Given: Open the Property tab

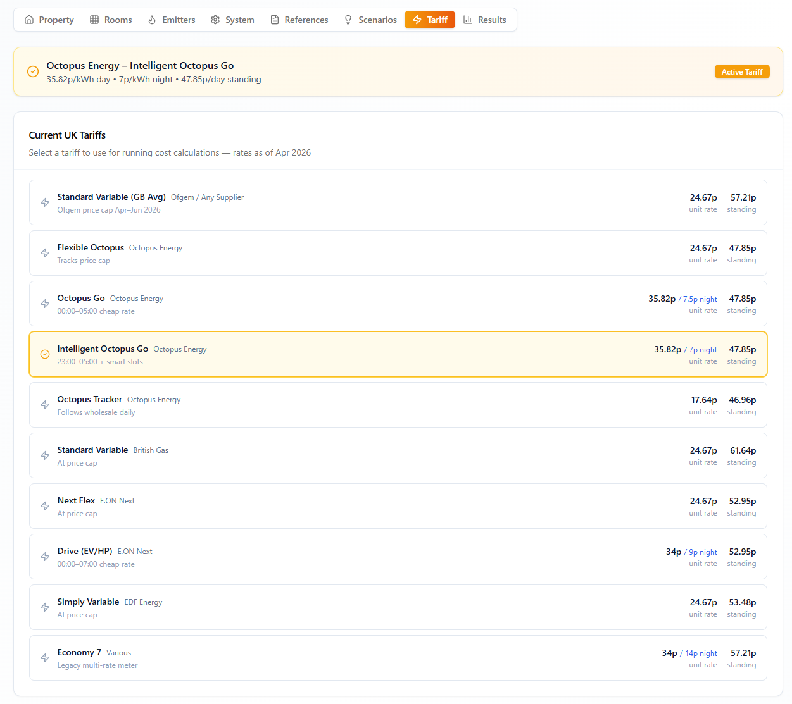Looking at the screenshot, I should [49, 20].
